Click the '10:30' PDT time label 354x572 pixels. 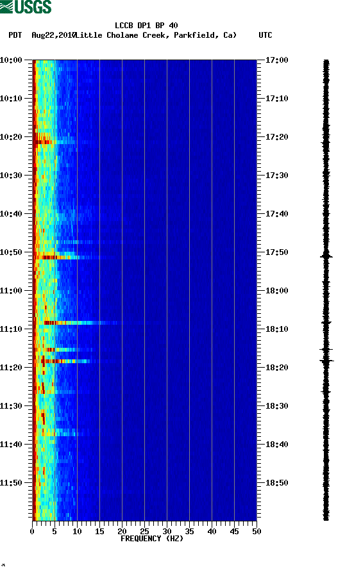pyautogui.click(x=11, y=175)
